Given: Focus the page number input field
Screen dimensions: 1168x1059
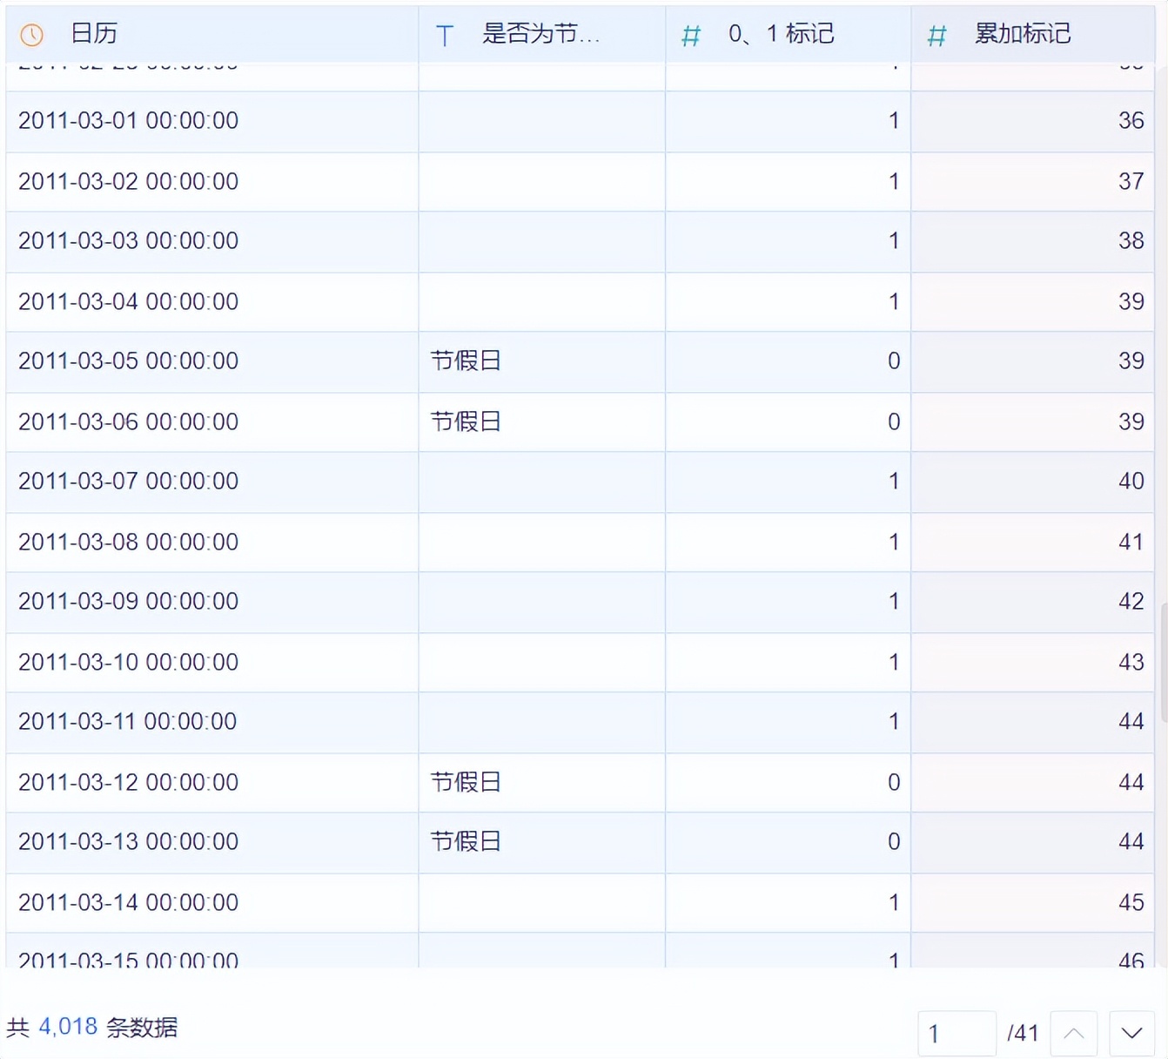Looking at the screenshot, I should tap(957, 1034).
